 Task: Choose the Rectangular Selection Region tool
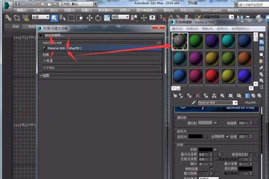71,18
